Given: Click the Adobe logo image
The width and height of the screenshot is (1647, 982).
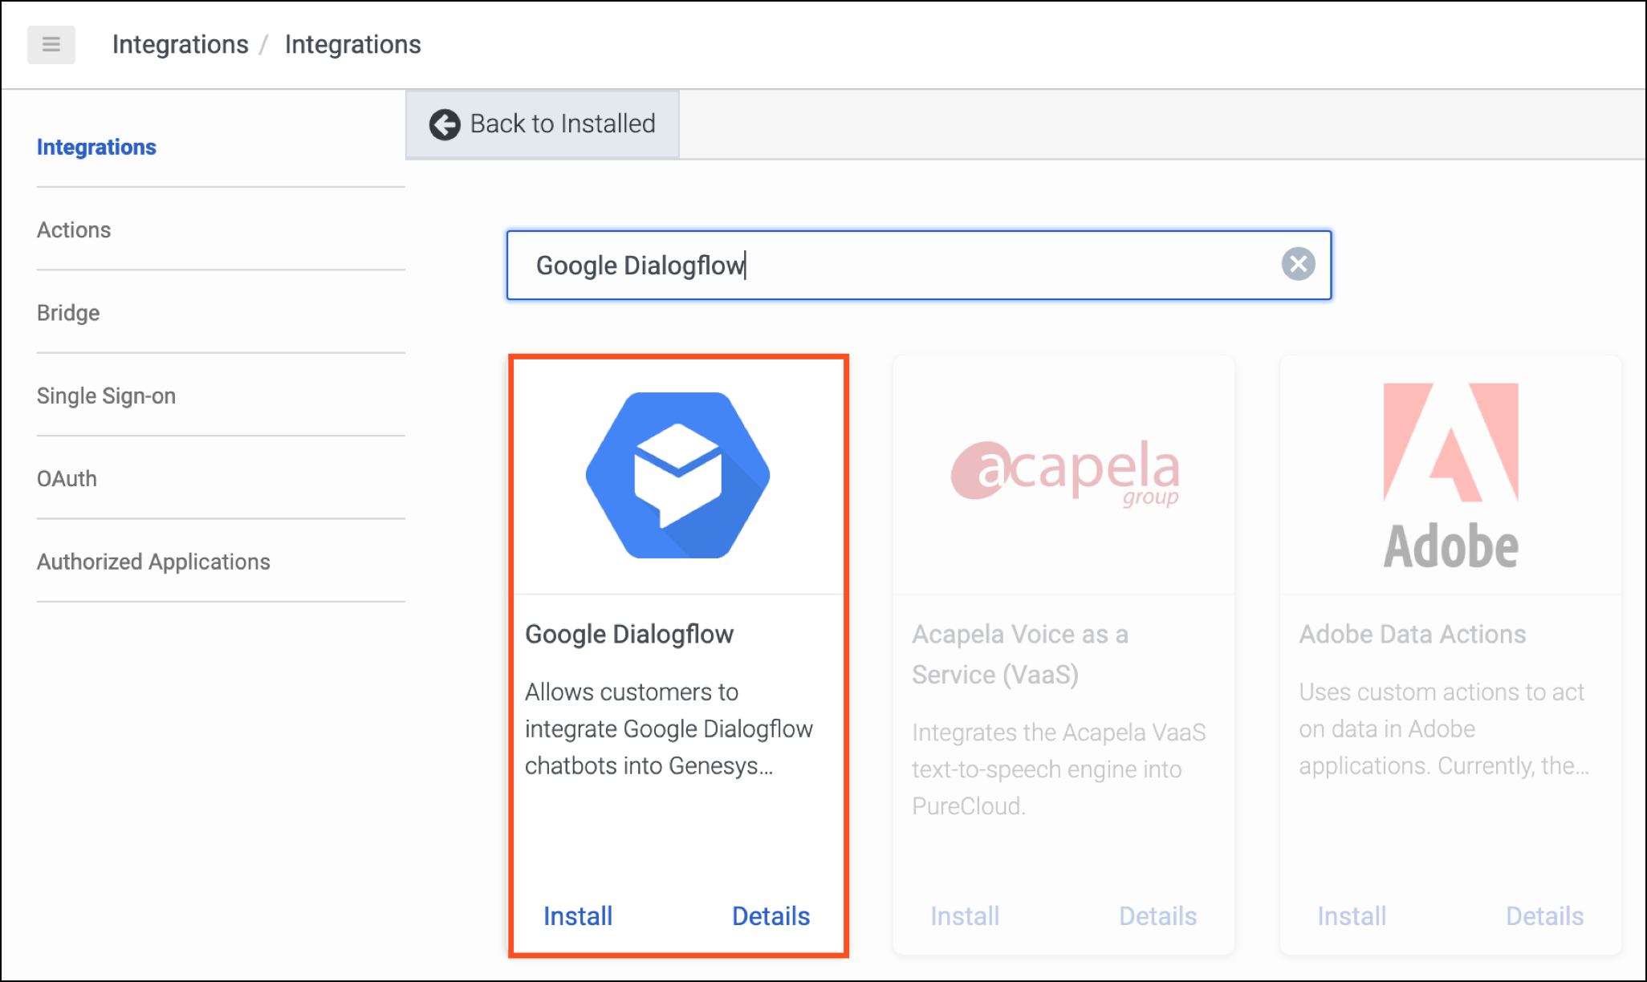Looking at the screenshot, I should [x=1450, y=475].
